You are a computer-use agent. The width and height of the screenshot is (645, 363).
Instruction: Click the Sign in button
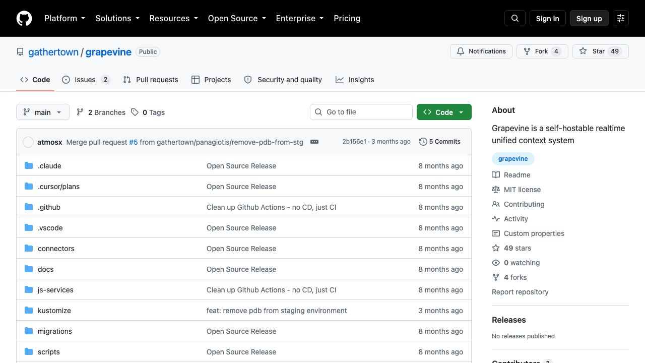coord(548,18)
